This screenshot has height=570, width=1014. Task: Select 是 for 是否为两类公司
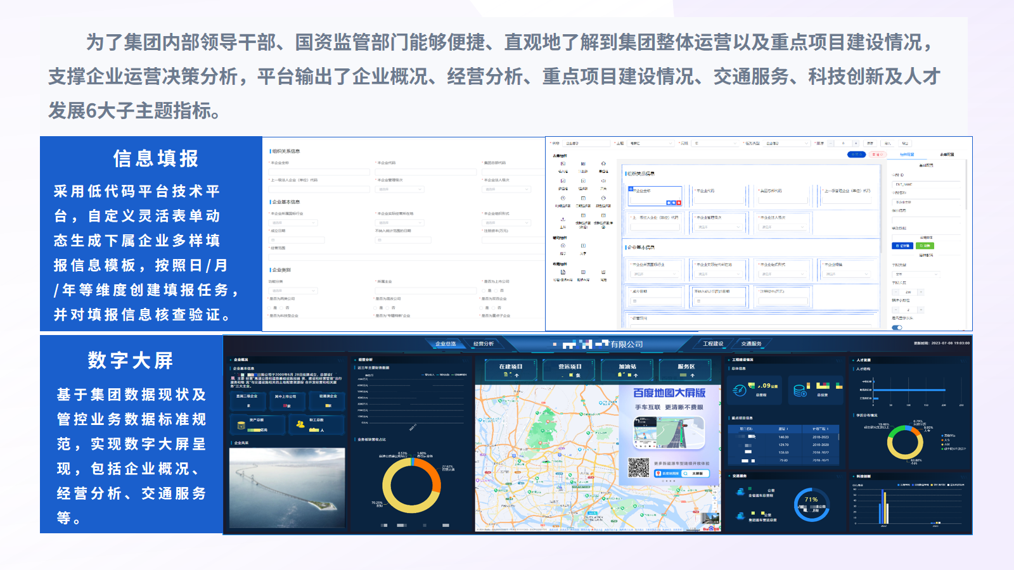269,308
